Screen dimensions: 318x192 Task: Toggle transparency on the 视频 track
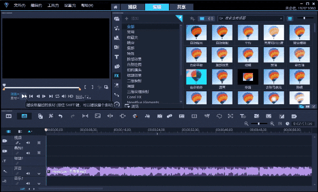[x=39, y=143]
